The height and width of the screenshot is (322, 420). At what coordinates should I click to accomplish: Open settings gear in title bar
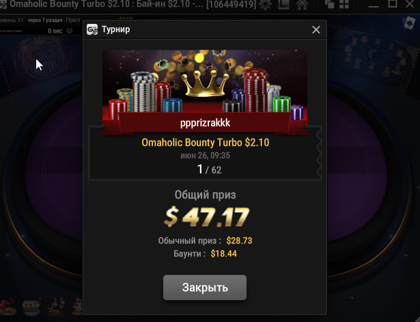click(x=265, y=4)
